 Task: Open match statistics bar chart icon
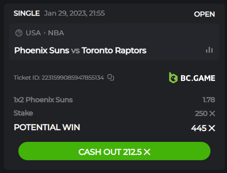tap(209, 50)
